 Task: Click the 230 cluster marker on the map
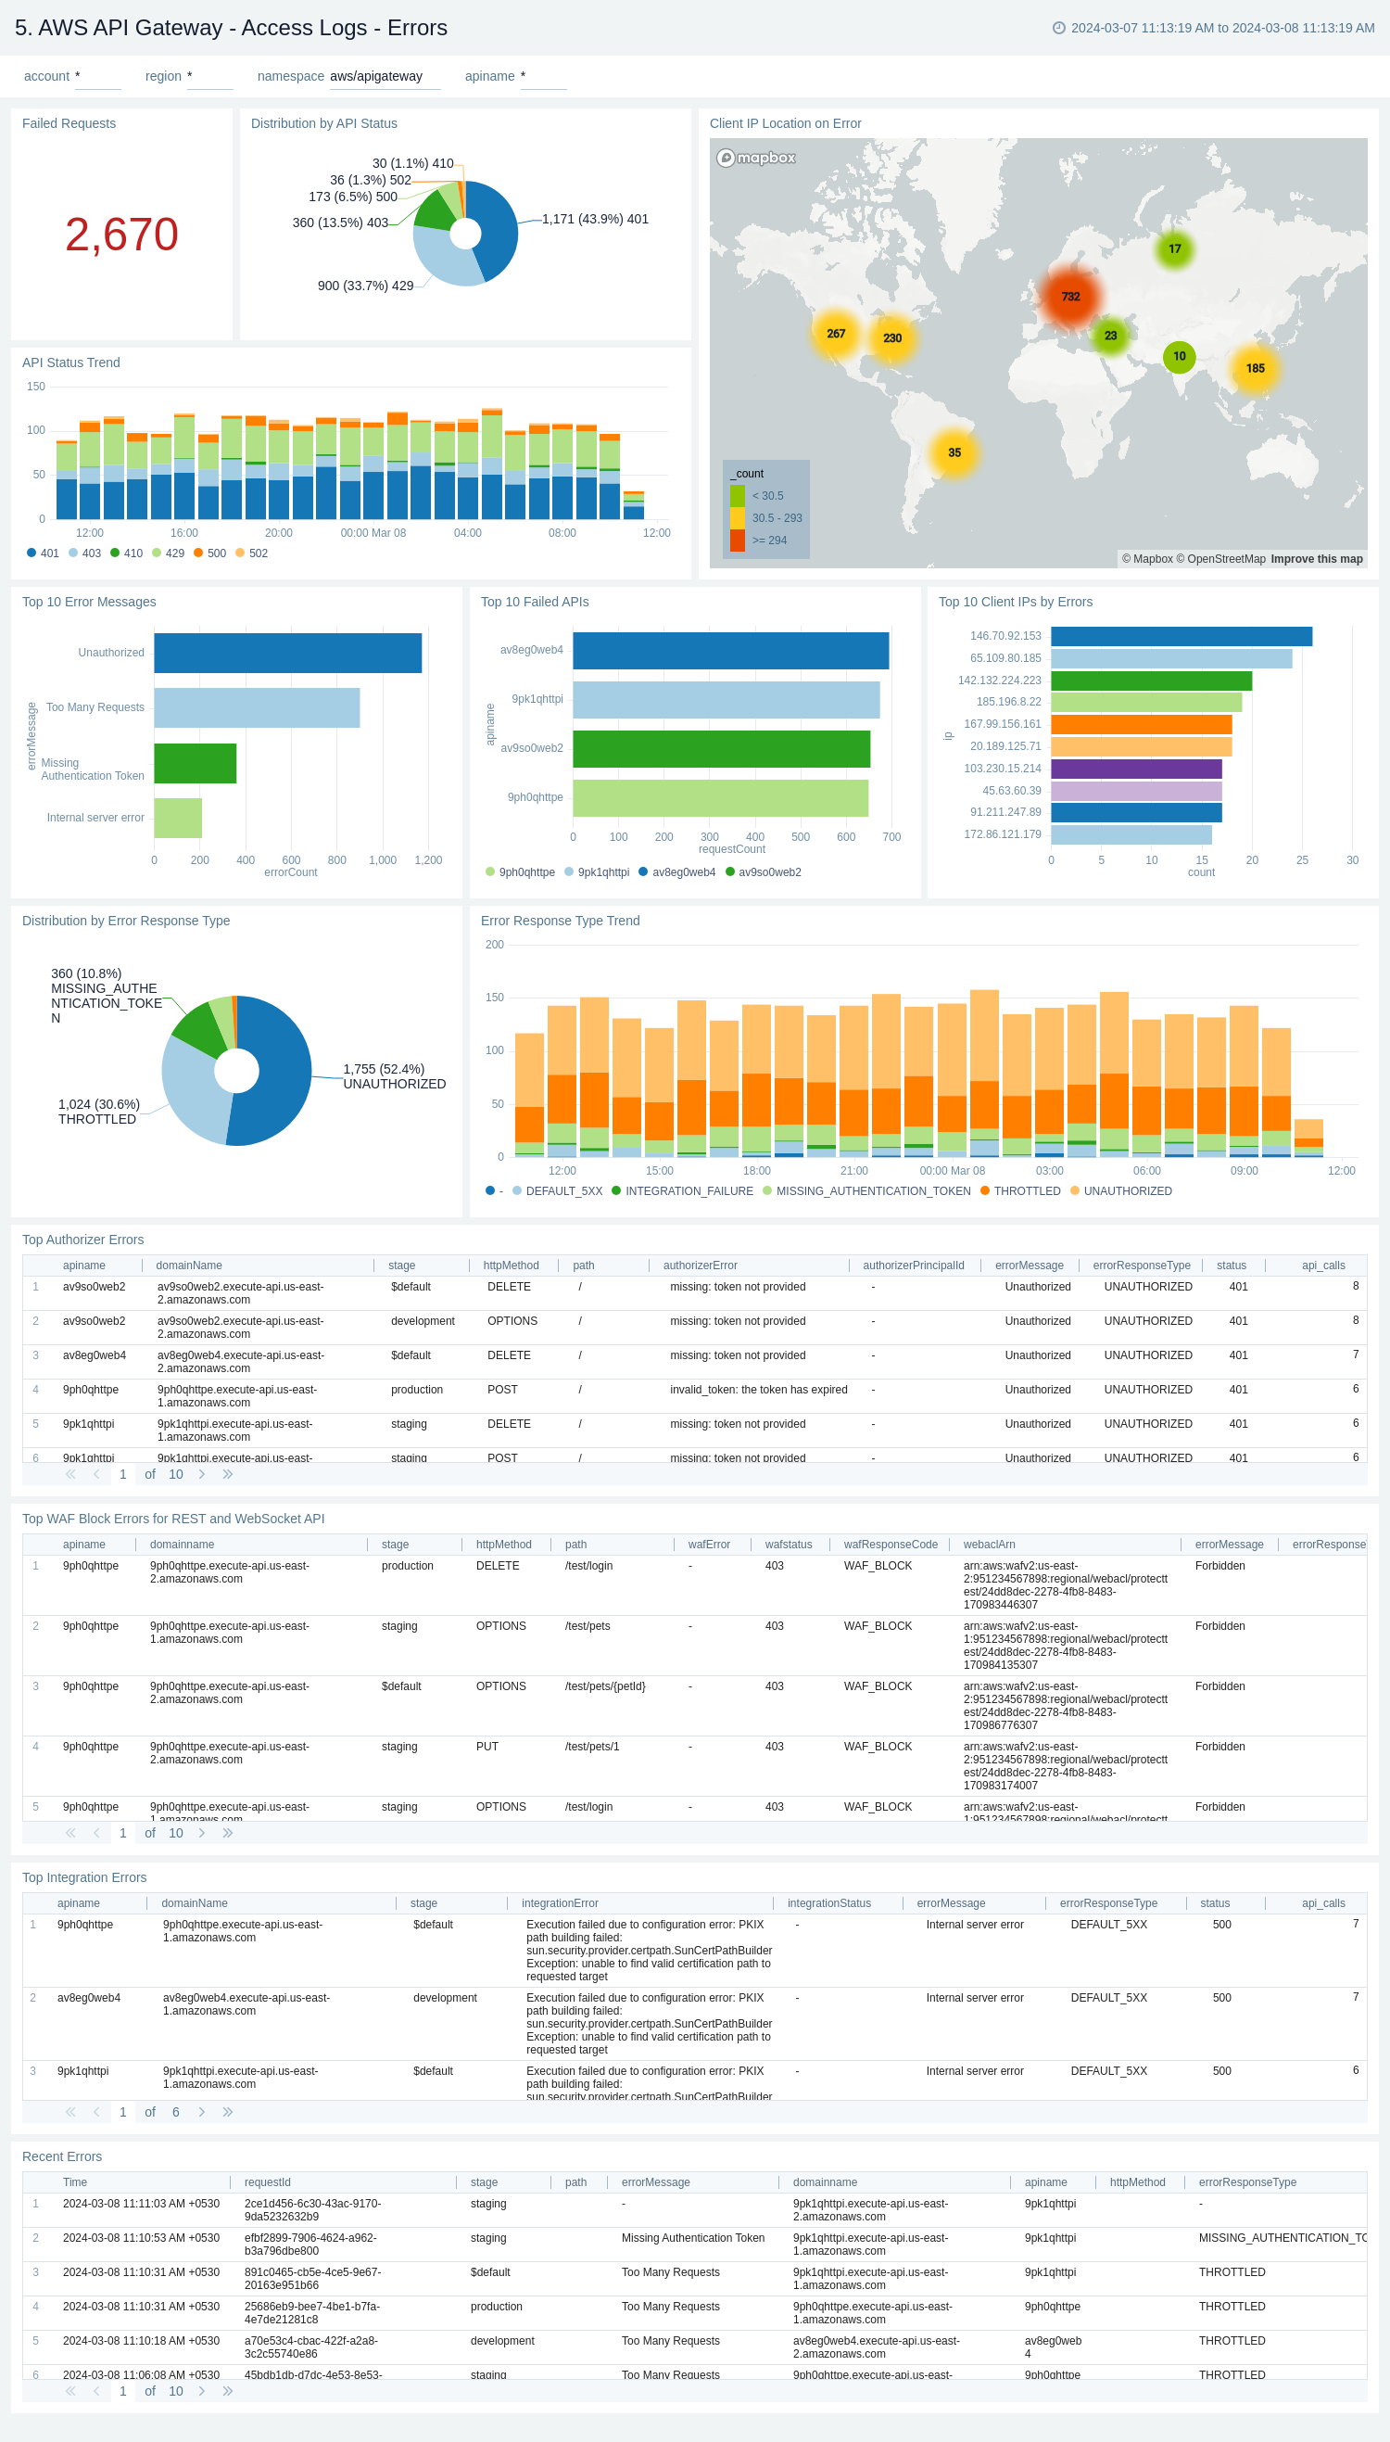point(891,337)
